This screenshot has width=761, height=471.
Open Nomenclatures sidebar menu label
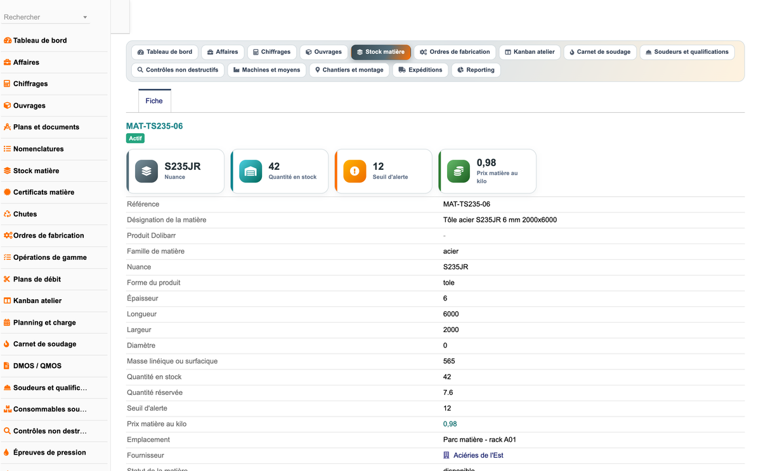[39, 149]
